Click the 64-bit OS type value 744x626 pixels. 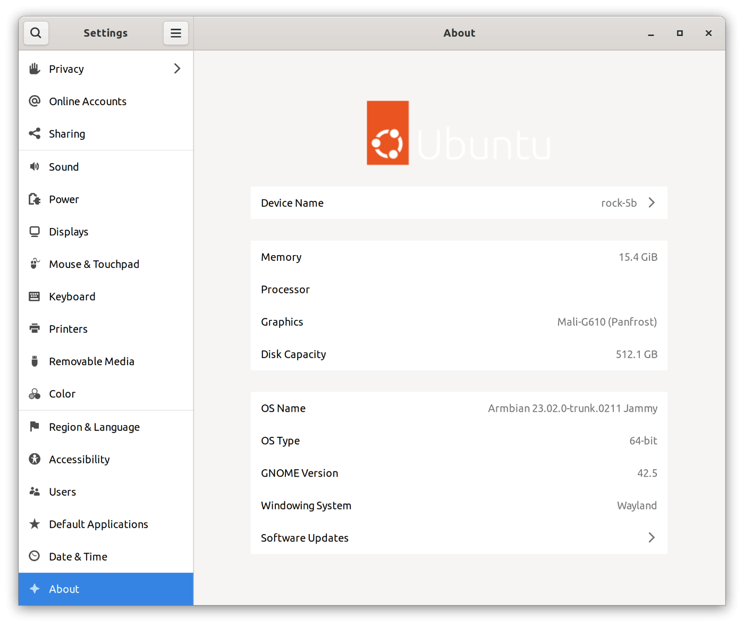tap(643, 441)
